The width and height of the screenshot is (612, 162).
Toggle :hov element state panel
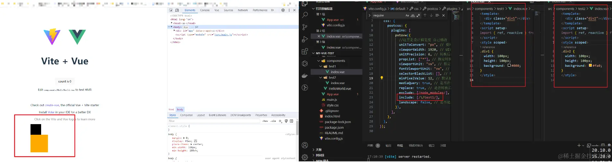pos(265,121)
